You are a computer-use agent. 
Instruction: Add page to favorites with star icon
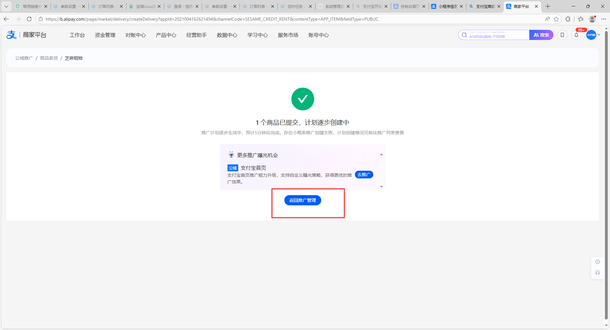pos(556,19)
